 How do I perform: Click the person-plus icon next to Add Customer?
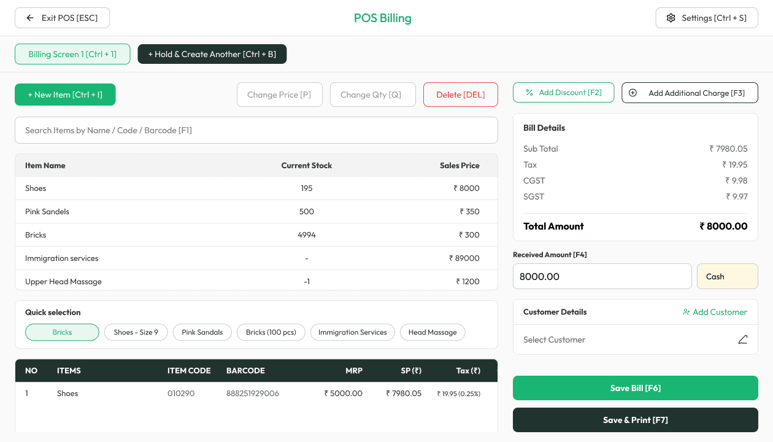click(686, 312)
